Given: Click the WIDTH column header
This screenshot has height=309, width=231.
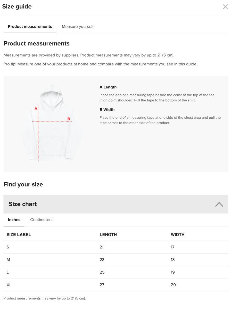Looking at the screenshot, I should [x=178, y=235].
